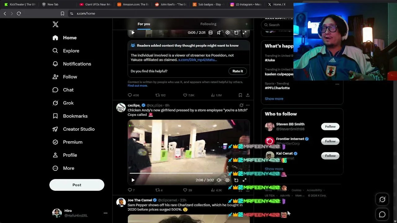The width and height of the screenshot is (397, 223).
Task: Open #PFLCharlotte trending topic
Action: [x=277, y=88]
